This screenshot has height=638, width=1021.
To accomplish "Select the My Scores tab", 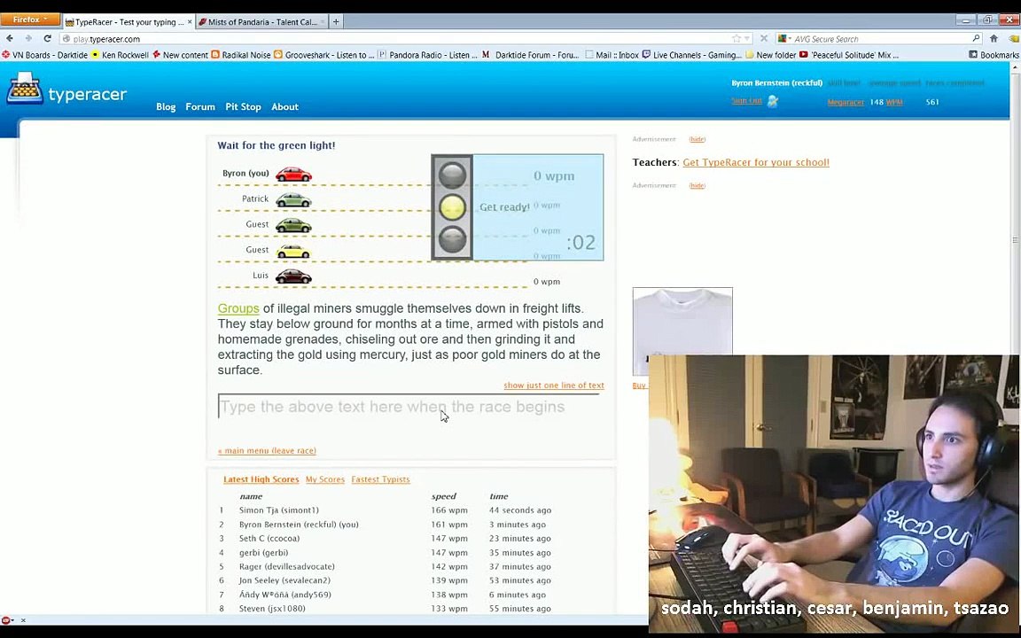I will (x=325, y=479).
